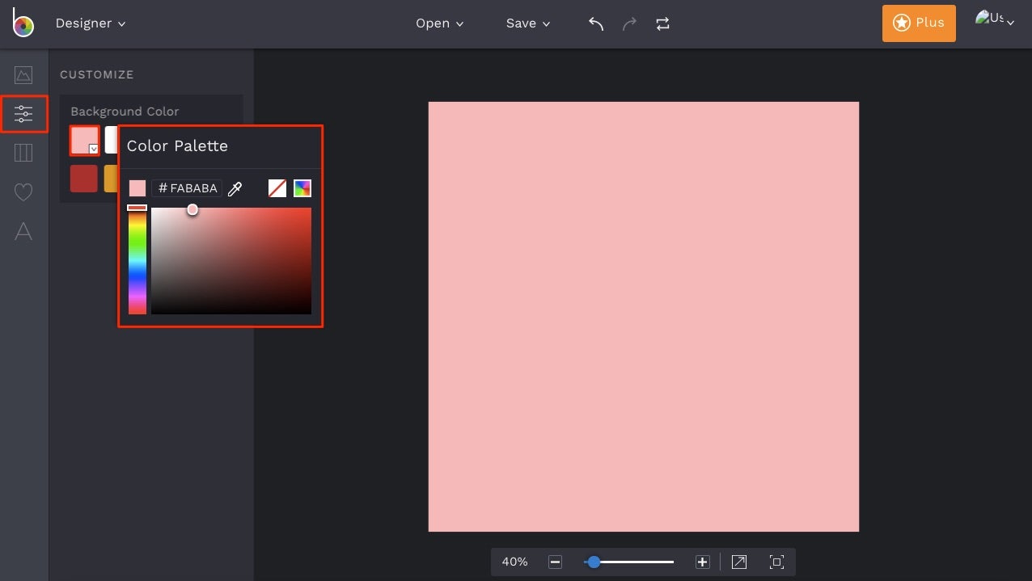The image size is (1032, 581).
Task: Expand the Open dropdown
Action: tap(439, 23)
